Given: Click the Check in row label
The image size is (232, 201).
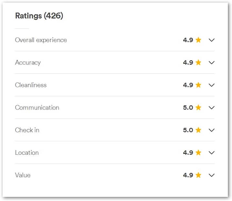Looking at the screenshot, I should [27, 130].
